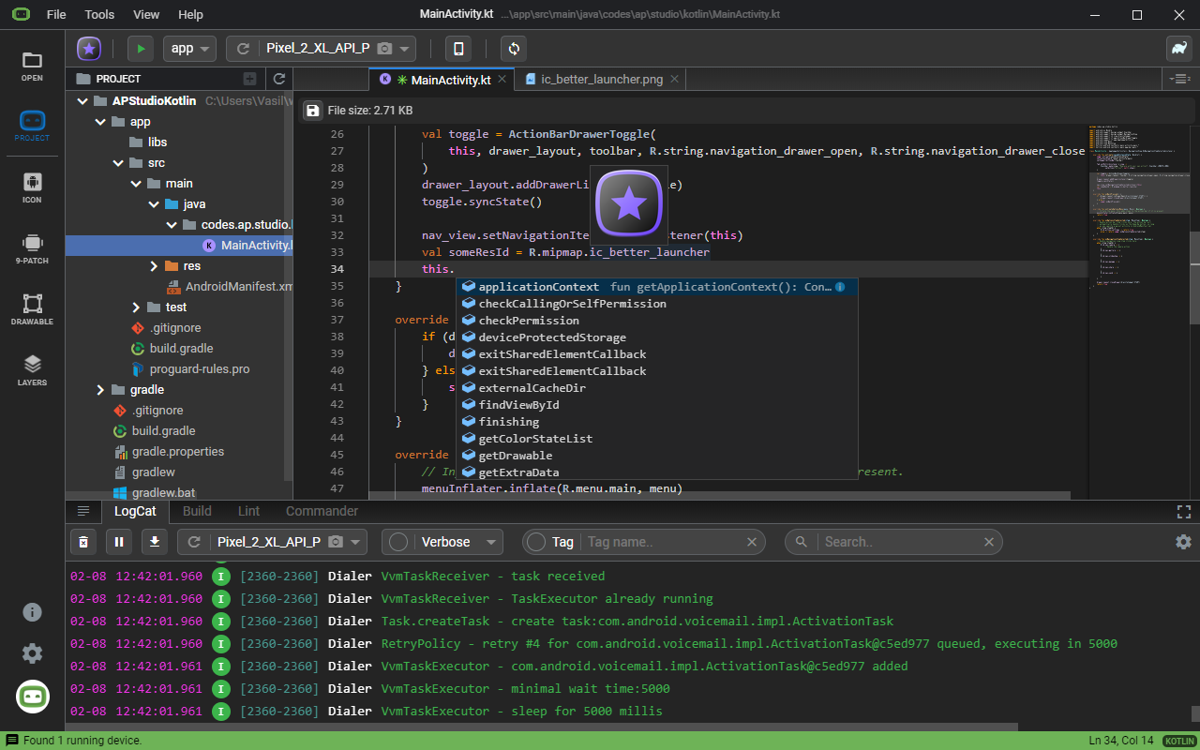The height and width of the screenshot is (750, 1200).
Task: Open the Help menu
Action: 190,15
